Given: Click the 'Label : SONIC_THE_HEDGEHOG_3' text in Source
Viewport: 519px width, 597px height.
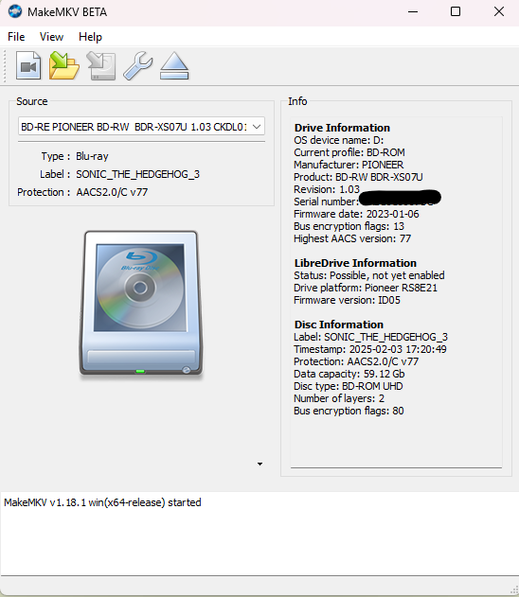Looking at the screenshot, I should 119,174.
